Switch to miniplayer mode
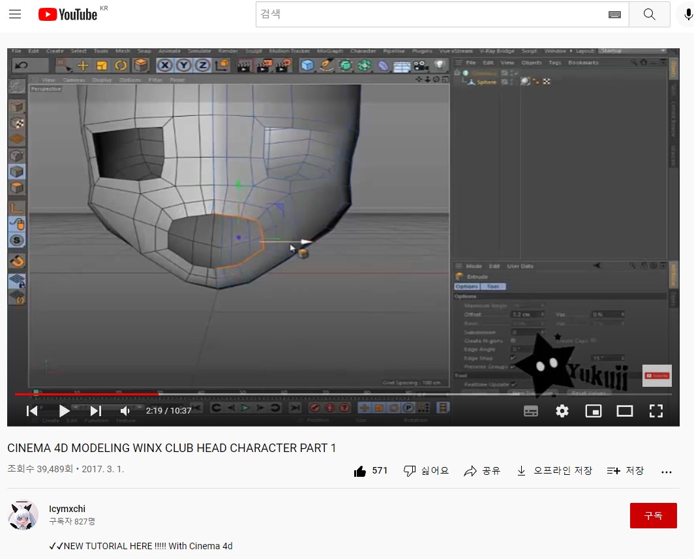Viewport: 694px width, 559px height. point(593,411)
